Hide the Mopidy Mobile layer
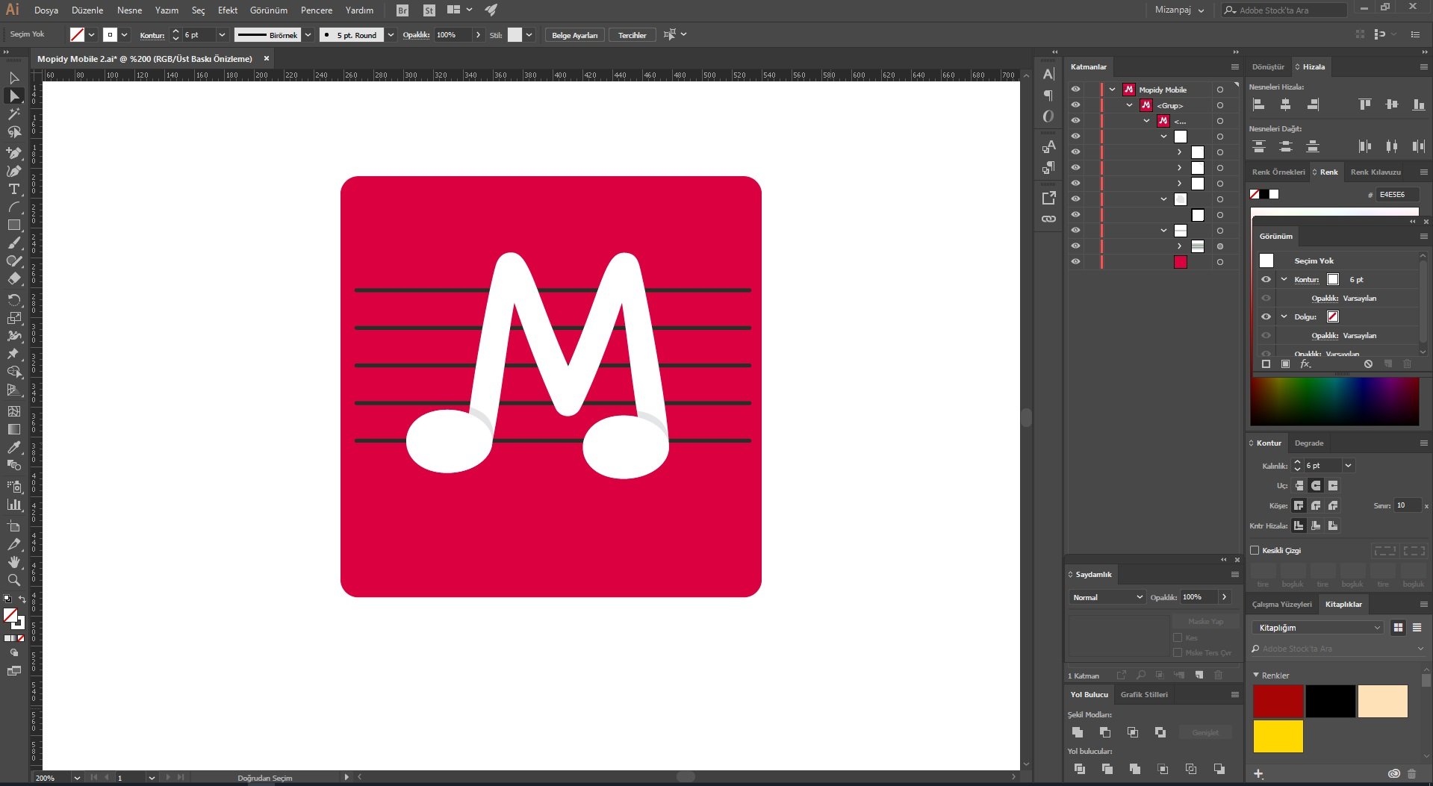Viewport: 1433px width, 786px height. (x=1075, y=89)
